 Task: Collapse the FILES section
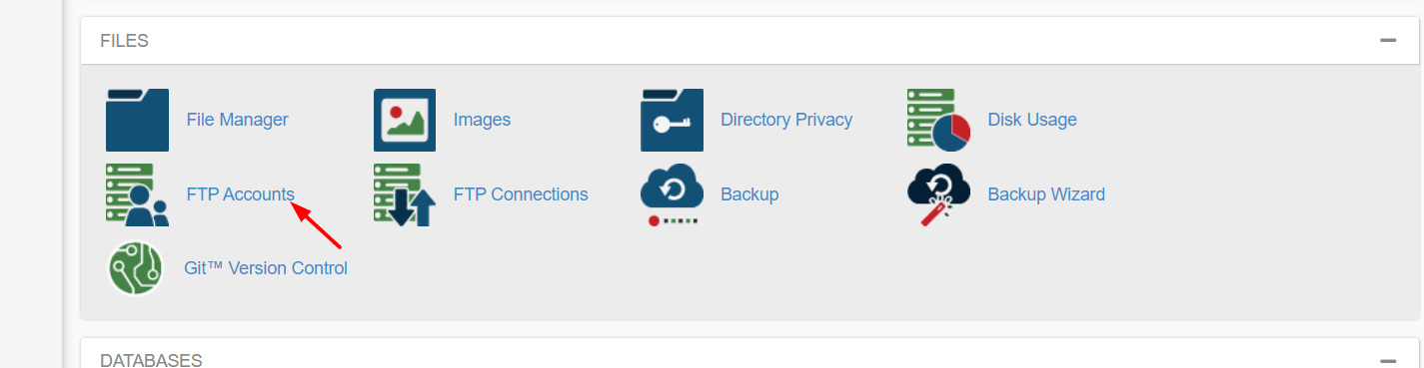[x=1387, y=41]
